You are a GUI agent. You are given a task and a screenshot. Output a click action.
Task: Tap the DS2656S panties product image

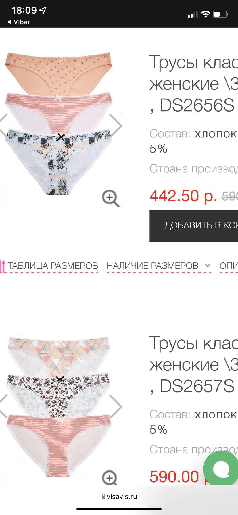coord(58,124)
